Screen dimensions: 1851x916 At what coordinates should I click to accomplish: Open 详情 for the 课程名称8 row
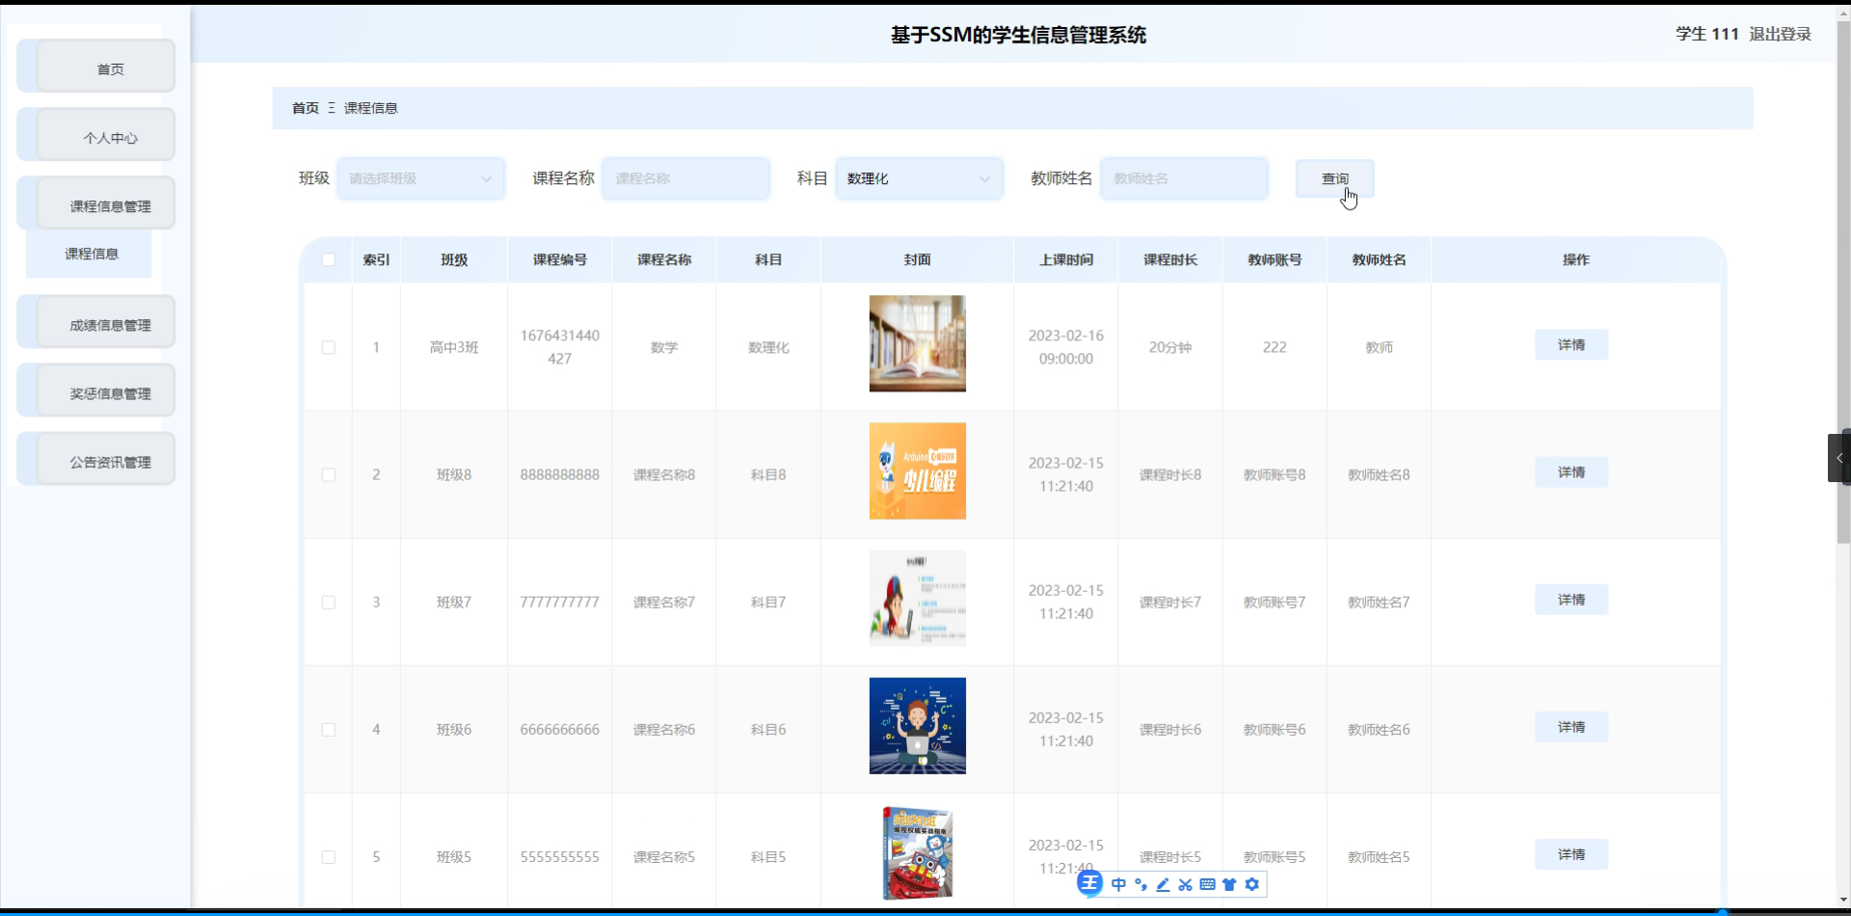1571,471
